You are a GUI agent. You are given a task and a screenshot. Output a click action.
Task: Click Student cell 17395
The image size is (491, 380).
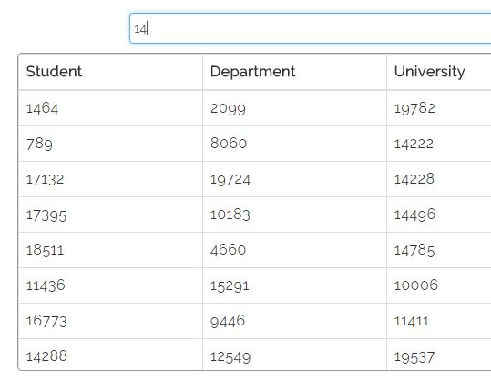tap(110, 215)
